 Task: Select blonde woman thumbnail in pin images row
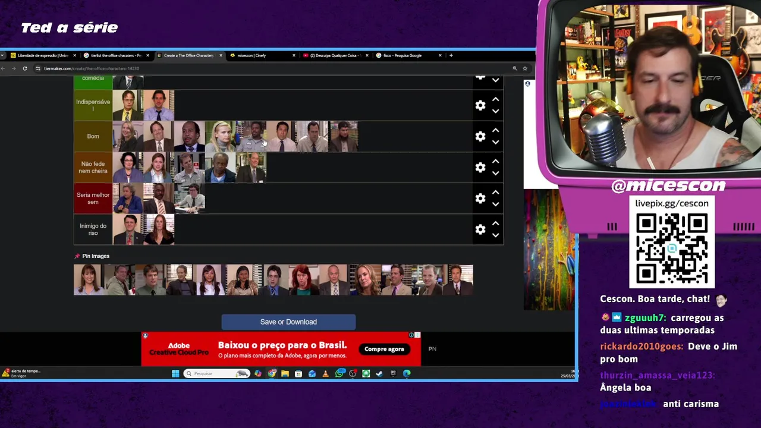point(365,280)
